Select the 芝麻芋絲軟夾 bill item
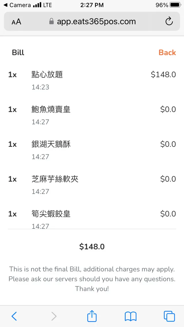 pos(55,179)
